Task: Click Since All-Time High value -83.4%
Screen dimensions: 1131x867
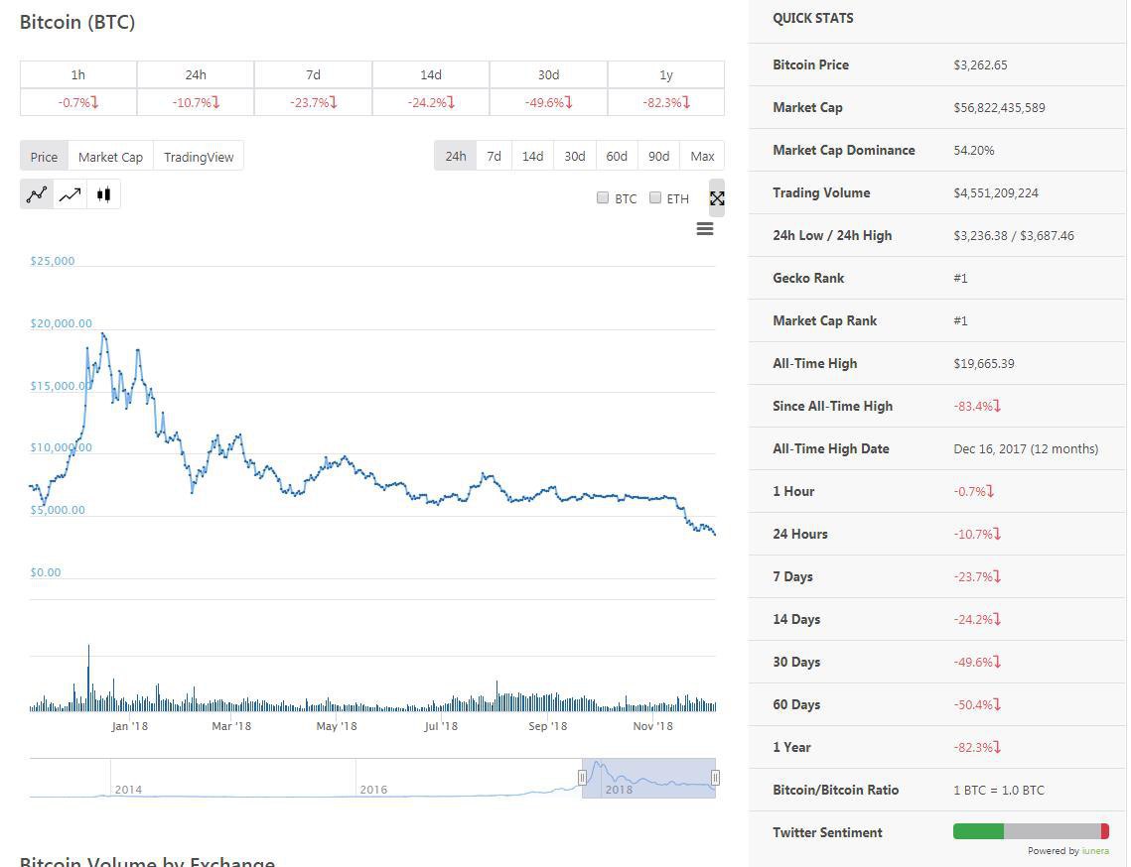Action: tap(977, 406)
